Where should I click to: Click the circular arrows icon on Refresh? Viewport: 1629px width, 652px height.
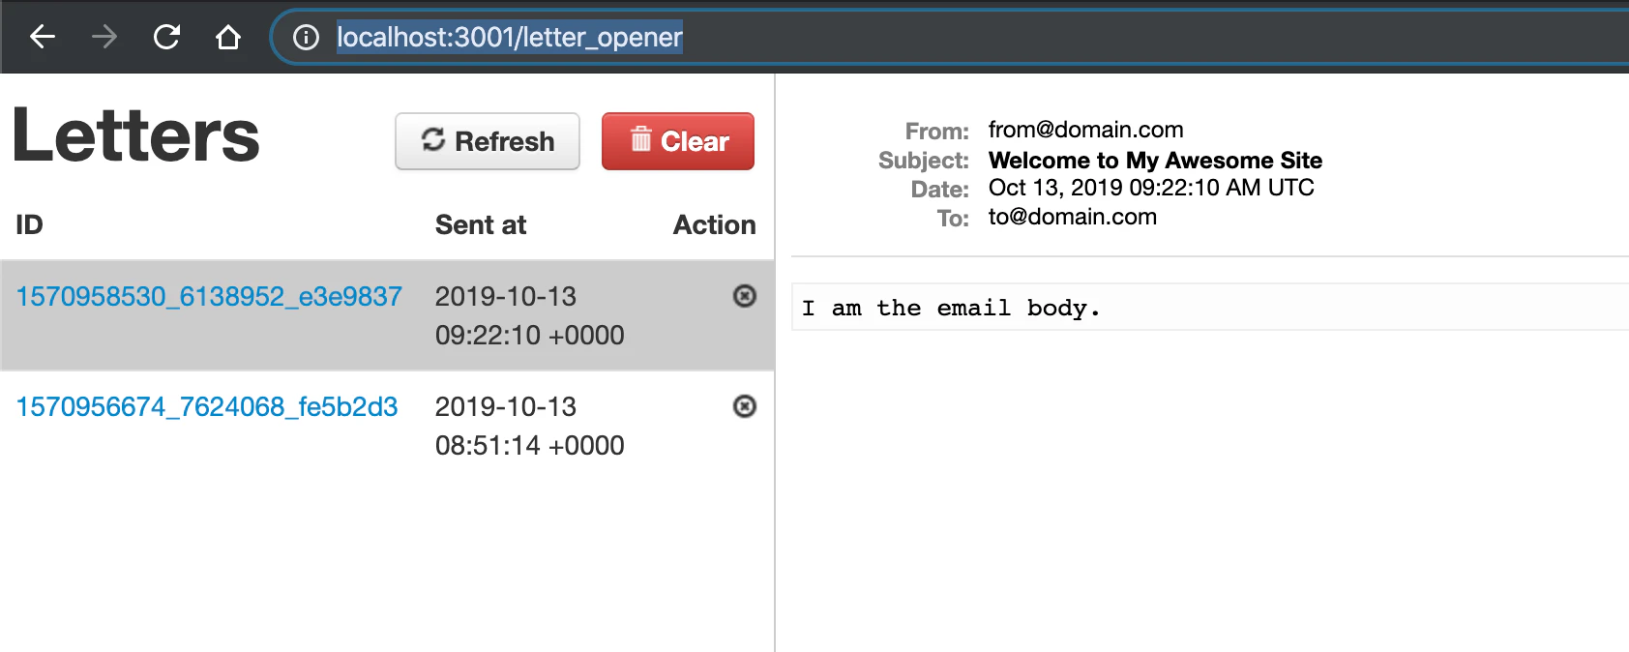coord(433,140)
